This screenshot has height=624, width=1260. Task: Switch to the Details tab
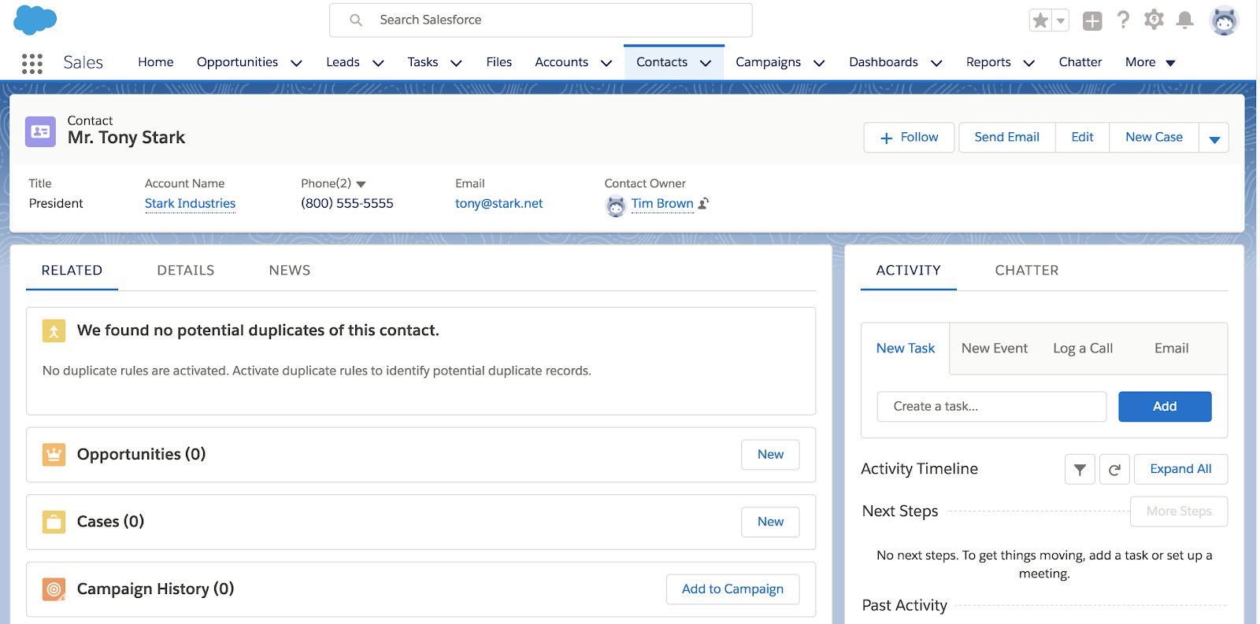coord(185,271)
